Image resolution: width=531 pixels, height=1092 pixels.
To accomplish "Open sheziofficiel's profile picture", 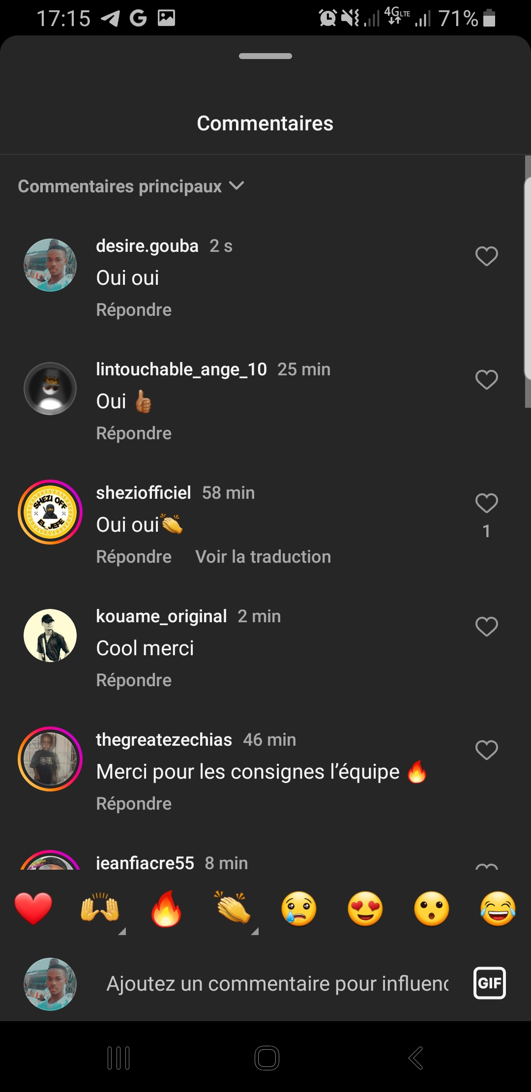I will click(50, 512).
